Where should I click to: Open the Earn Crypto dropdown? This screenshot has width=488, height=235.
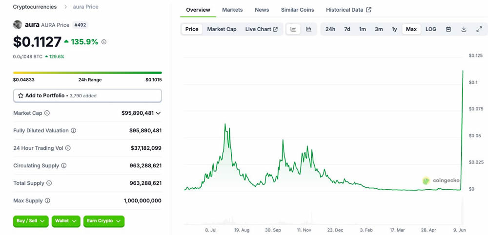(x=104, y=221)
